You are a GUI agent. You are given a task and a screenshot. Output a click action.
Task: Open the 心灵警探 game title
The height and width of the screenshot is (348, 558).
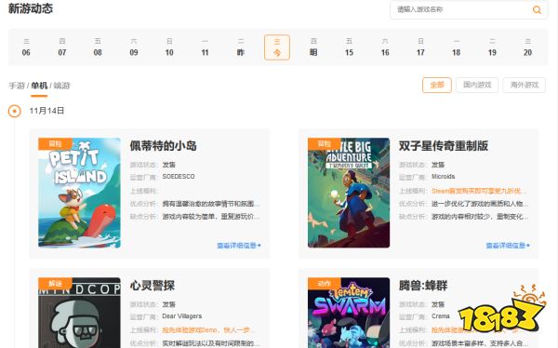(152, 286)
